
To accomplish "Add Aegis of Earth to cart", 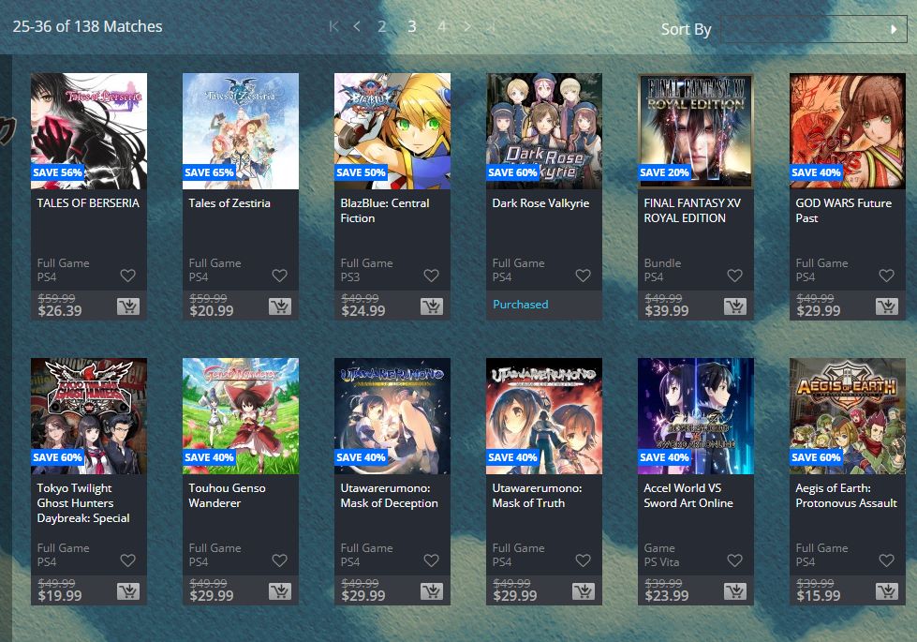I will pyautogui.click(x=887, y=591).
